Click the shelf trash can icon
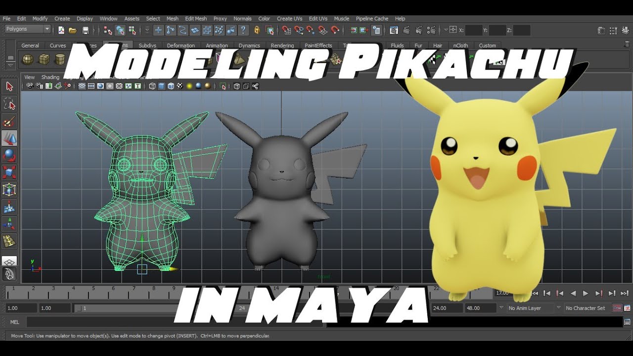 pos(627,44)
